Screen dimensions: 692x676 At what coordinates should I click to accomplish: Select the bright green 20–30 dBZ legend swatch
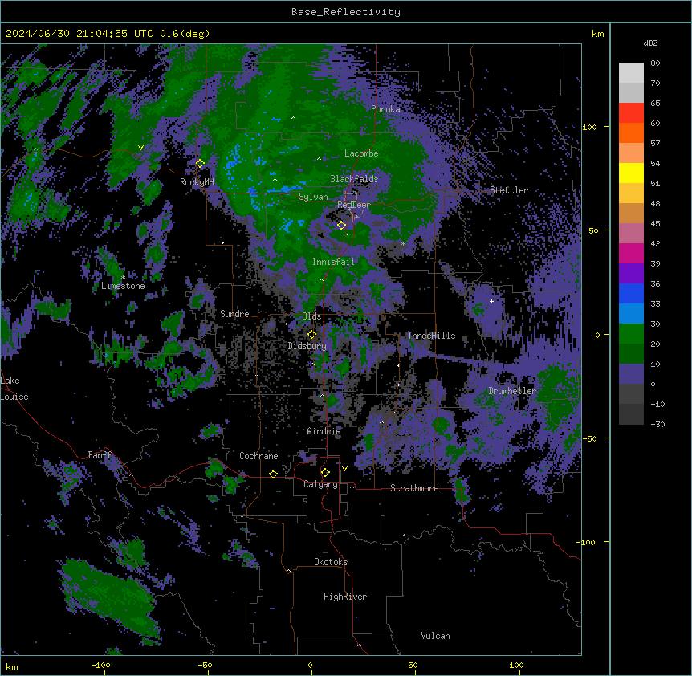(631, 334)
